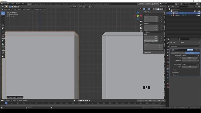201x113 pixels.
Task: Disable Cube in renders camera icon
Action: click(x=199, y=13)
